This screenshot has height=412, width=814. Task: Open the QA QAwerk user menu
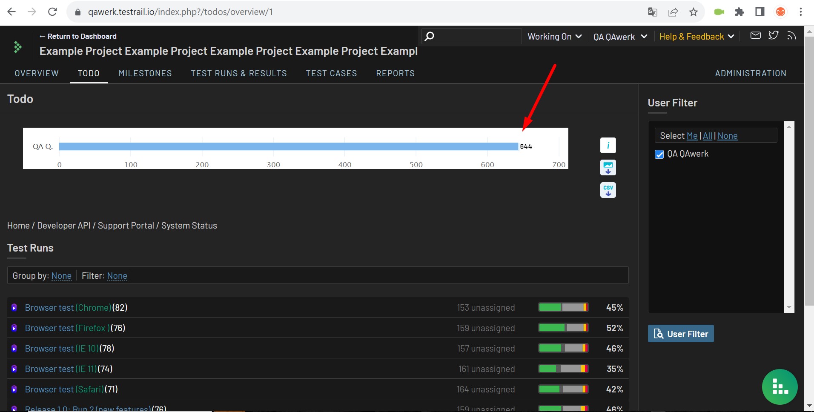[620, 37]
